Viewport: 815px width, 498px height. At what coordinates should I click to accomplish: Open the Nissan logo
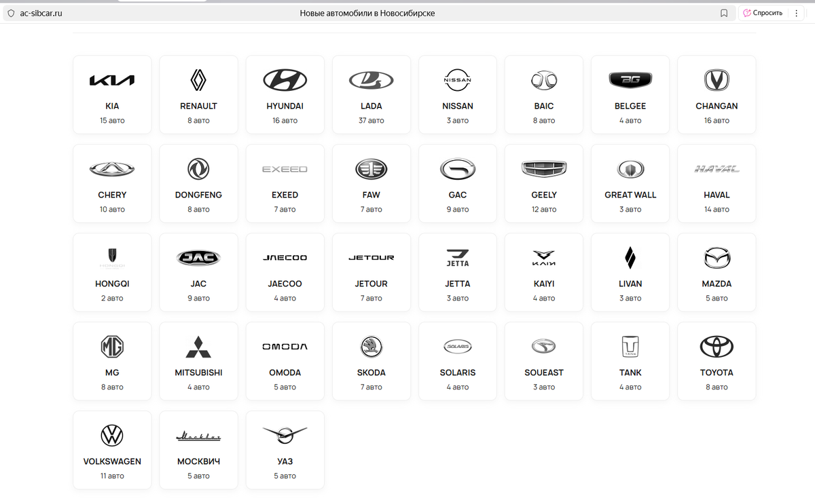(x=458, y=80)
